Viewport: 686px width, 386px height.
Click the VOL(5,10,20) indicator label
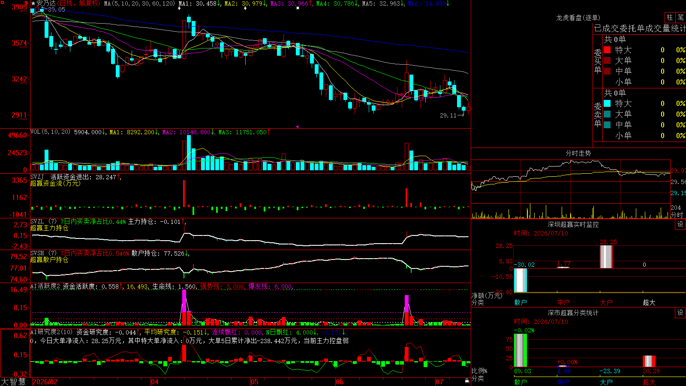[50, 132]
